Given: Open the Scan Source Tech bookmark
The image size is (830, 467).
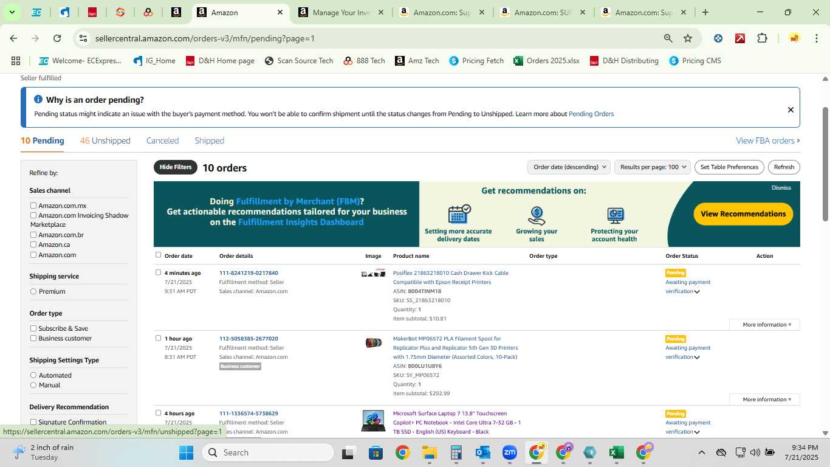Looking at the screenshot, I should coord(299,61).
